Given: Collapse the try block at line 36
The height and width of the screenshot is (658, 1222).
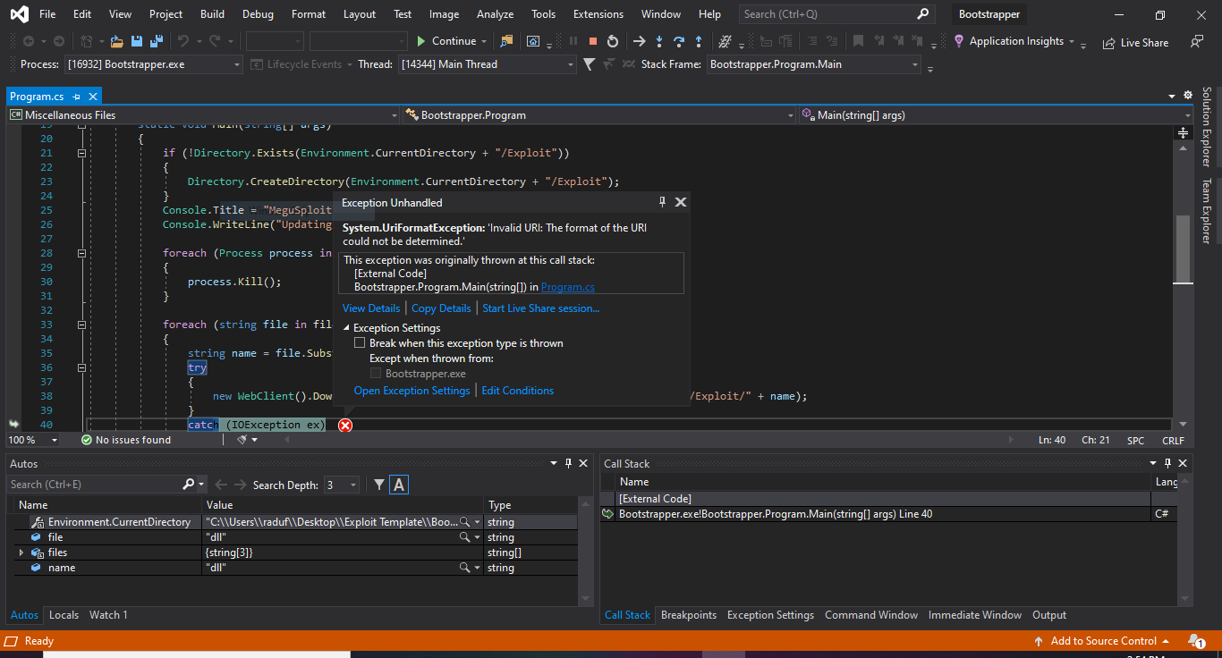Looking at the screenshot, I should pos(81,367).
